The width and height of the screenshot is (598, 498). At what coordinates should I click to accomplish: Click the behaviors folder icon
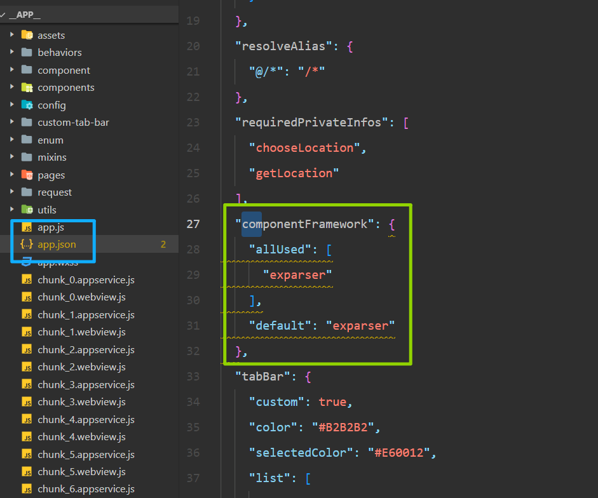click(x=27, y=52)
